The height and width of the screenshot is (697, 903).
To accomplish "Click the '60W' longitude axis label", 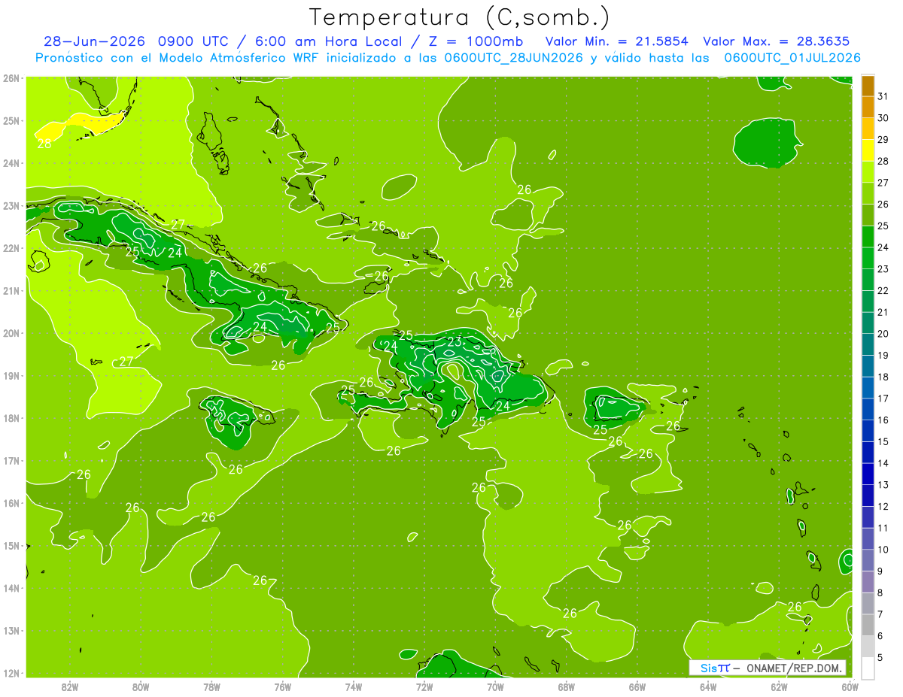I will tap(849, 686).
